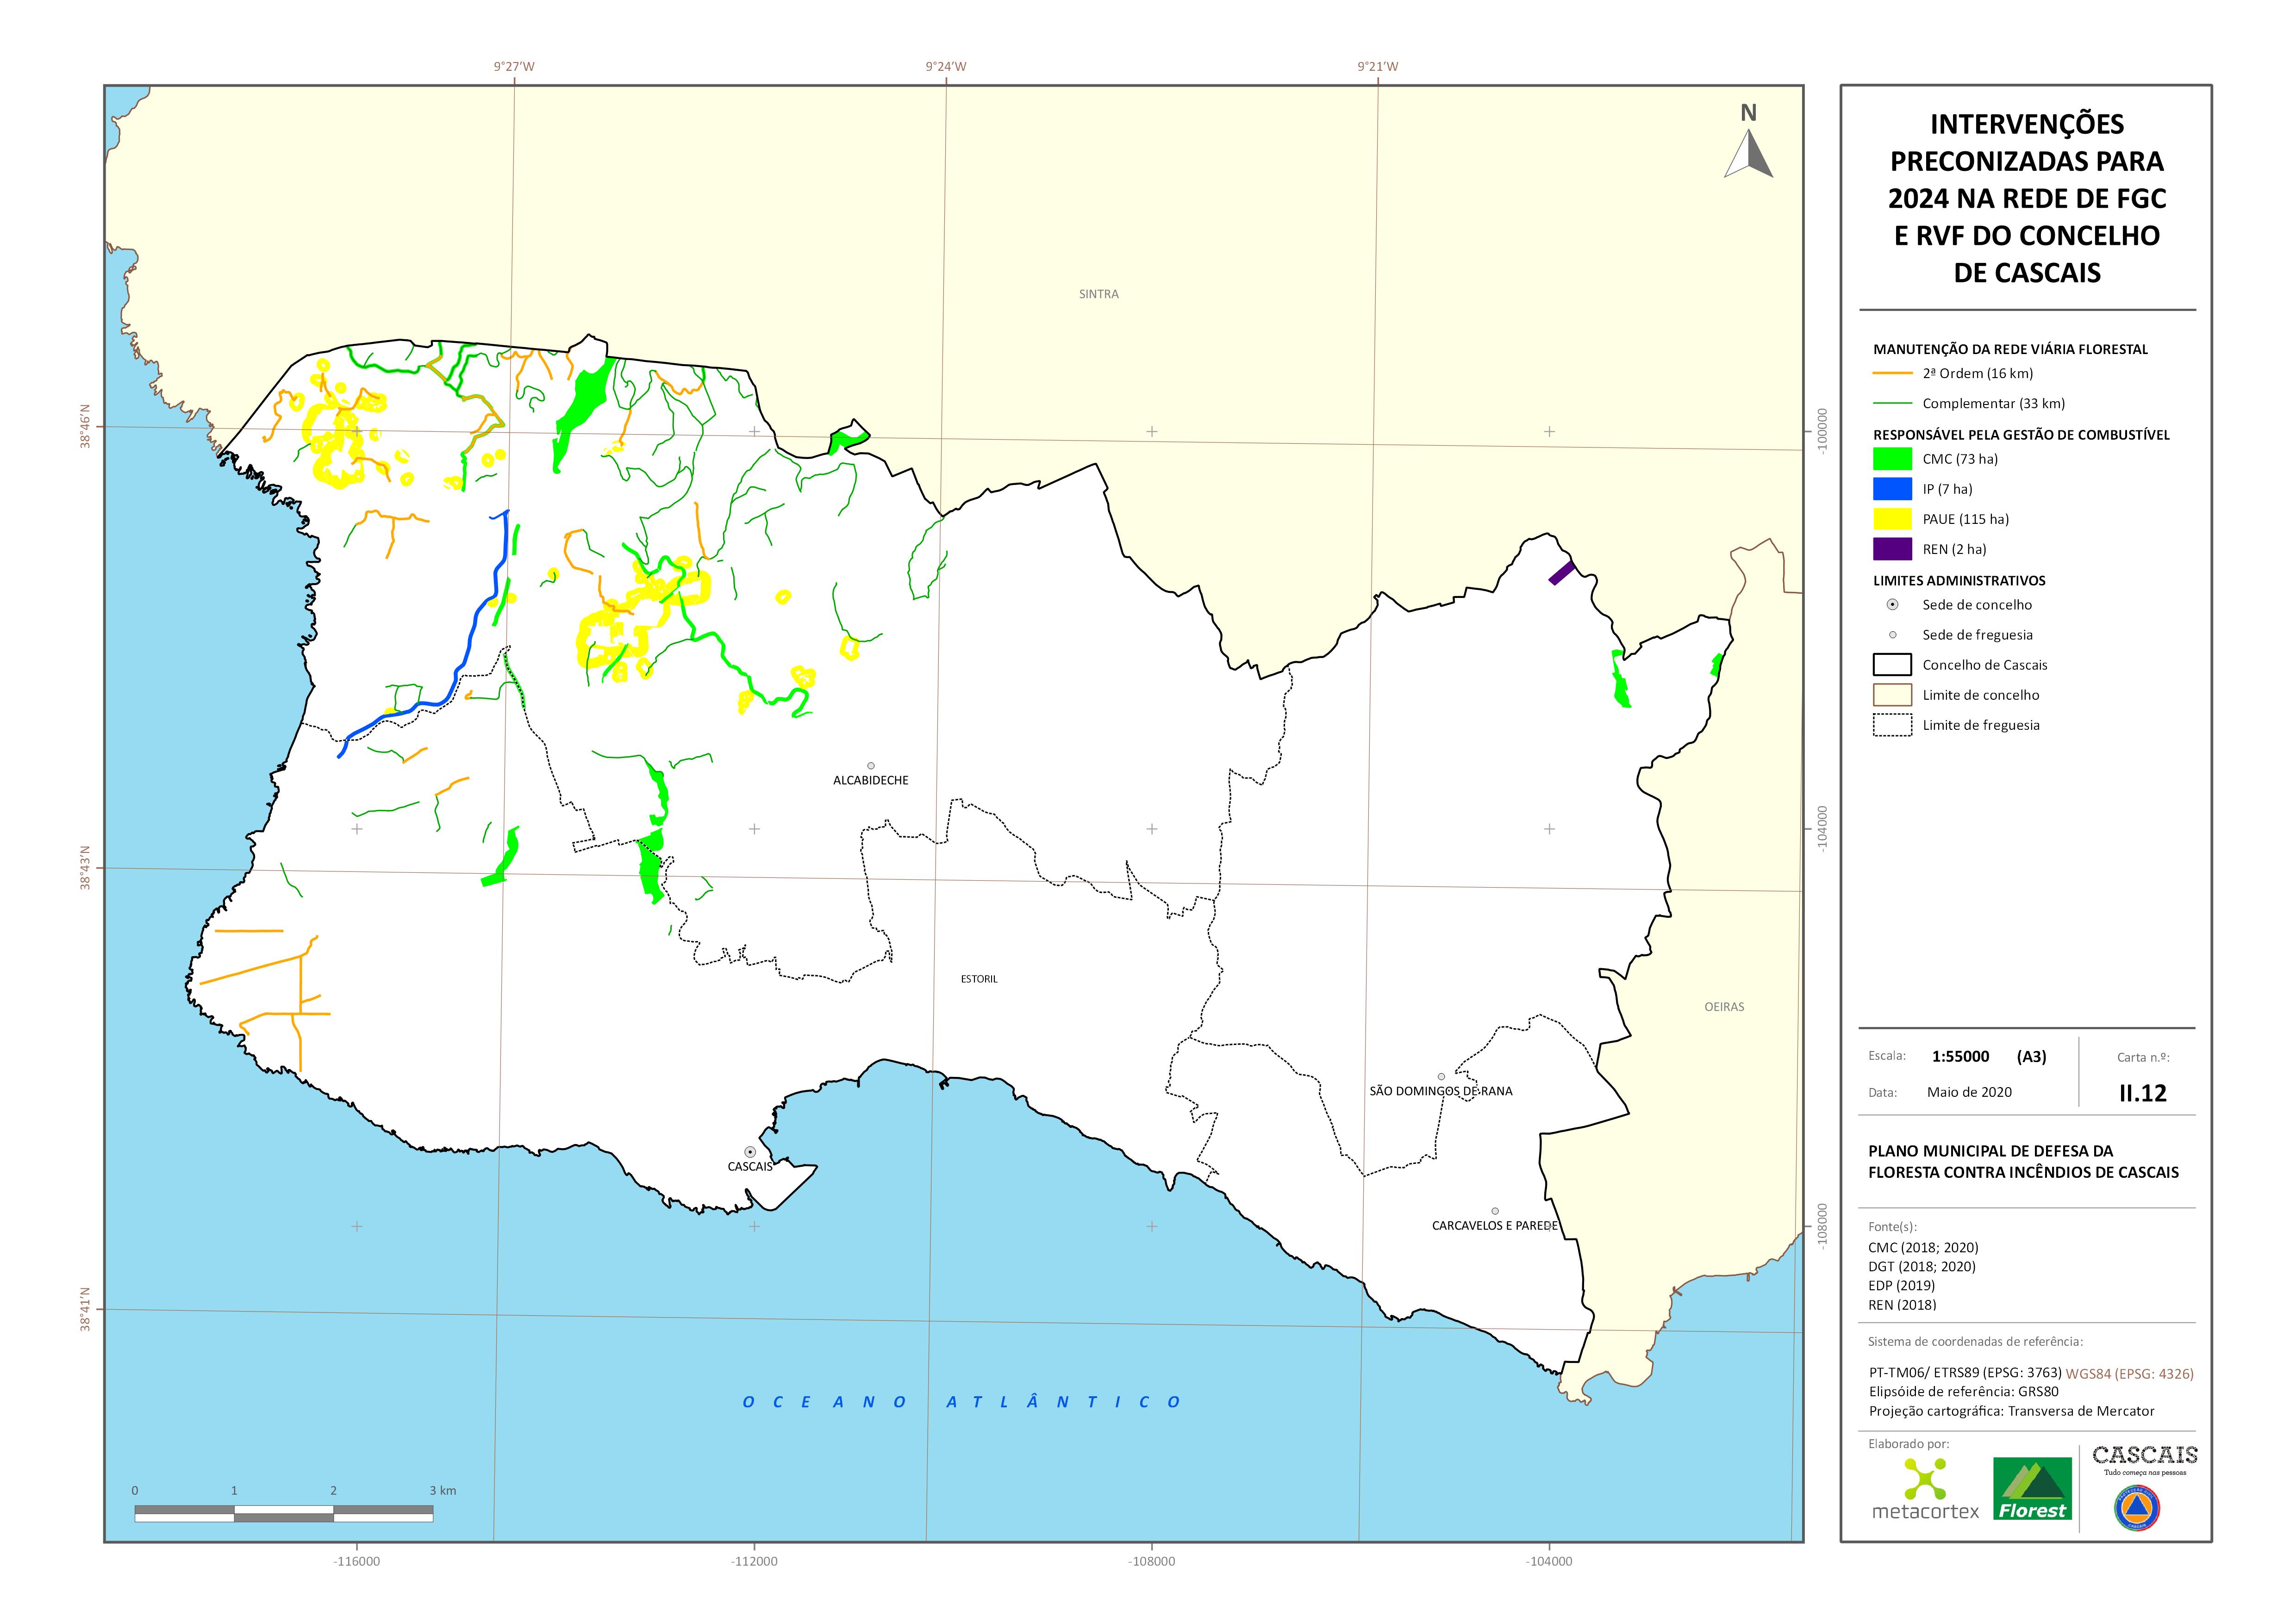
Task: Click the dotted Limite de freguesia legend box
Action: click(x=1892, y=725)
